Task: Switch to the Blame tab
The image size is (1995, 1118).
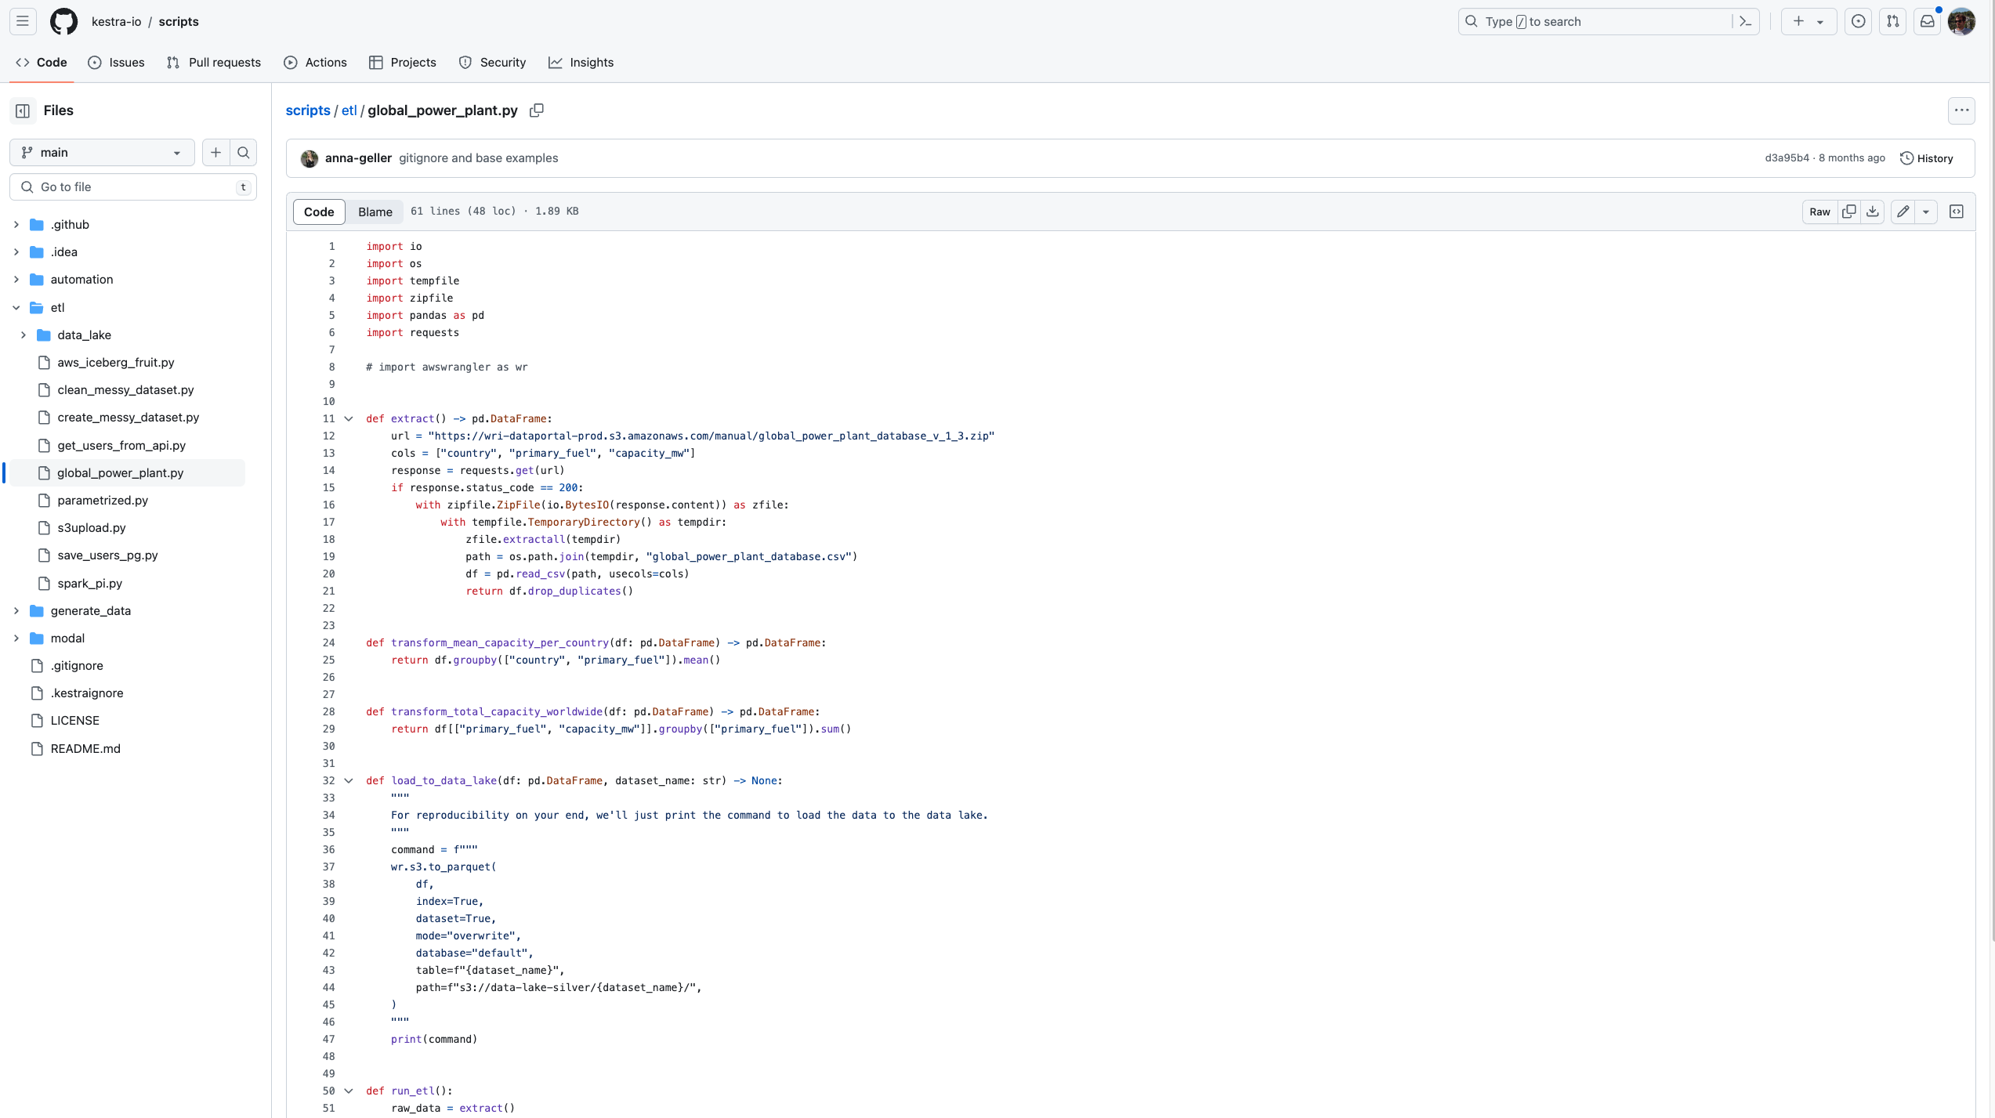Action: pyautogui.click(x=375, y=212)
